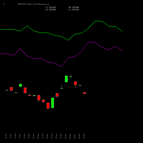Select the red candle above 03 Dec
Screen dimensions: 143x143
click(x=76, y=83)
